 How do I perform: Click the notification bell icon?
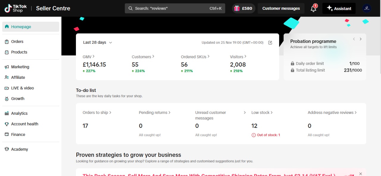click(313, 9)
